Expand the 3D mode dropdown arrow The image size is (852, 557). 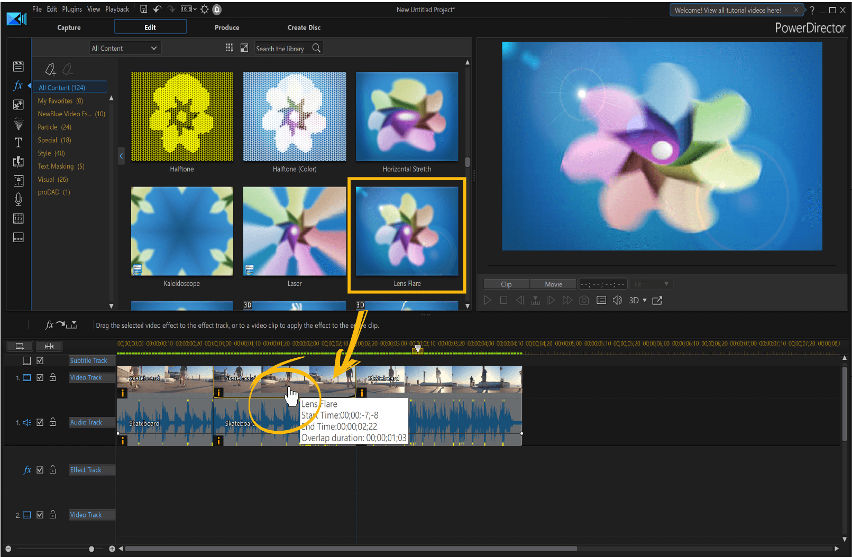tap(645, 300)
